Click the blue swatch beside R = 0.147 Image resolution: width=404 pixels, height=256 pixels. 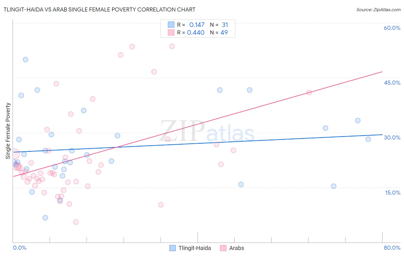coord(171,25)
